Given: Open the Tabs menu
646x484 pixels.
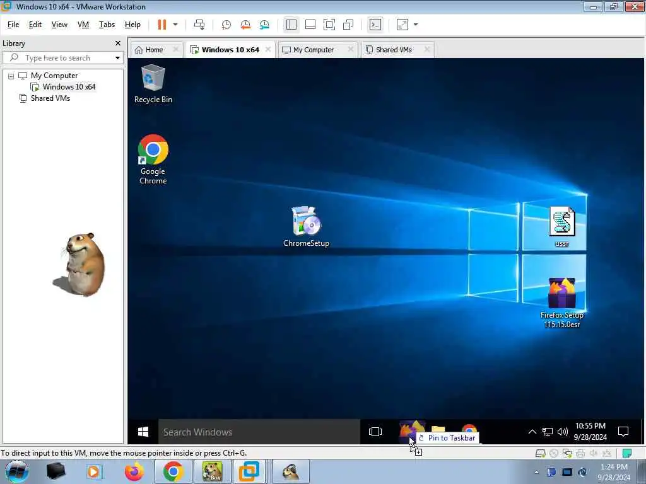Looking at the screenshot, I should pos(107,25).
